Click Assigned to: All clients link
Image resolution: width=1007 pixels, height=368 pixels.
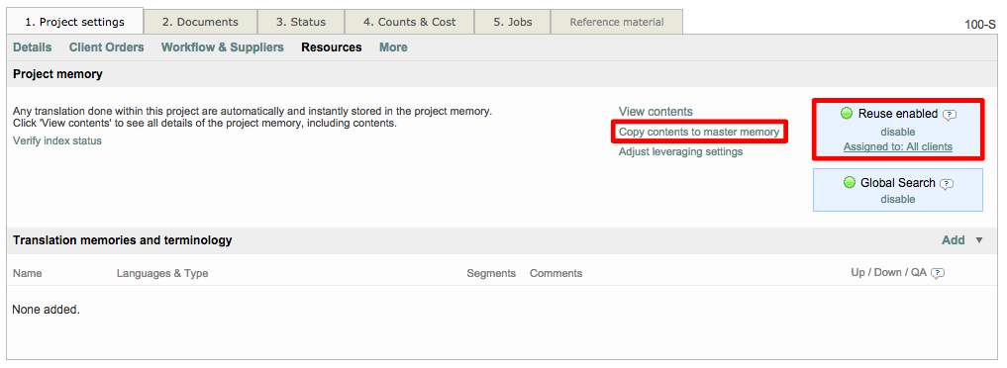pyautogui.click(x=898, y=146)
